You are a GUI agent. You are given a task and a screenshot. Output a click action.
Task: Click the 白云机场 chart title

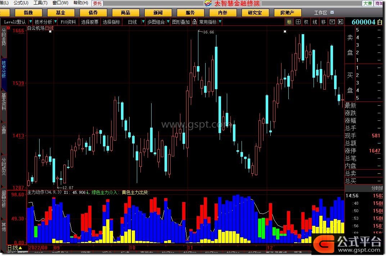pos(36,28)
